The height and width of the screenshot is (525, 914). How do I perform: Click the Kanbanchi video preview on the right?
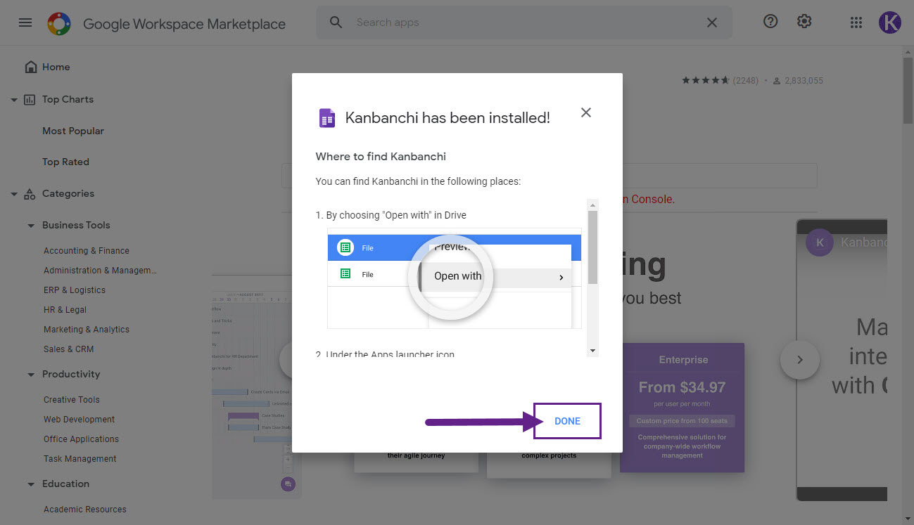point(842,360)
